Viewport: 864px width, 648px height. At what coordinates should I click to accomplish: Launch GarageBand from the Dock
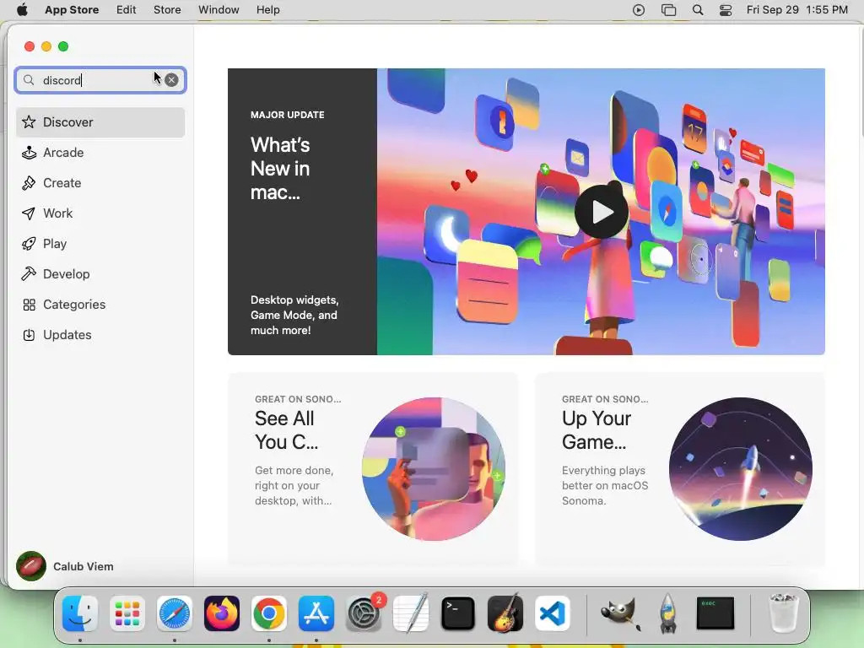click(x=505, y=613)
